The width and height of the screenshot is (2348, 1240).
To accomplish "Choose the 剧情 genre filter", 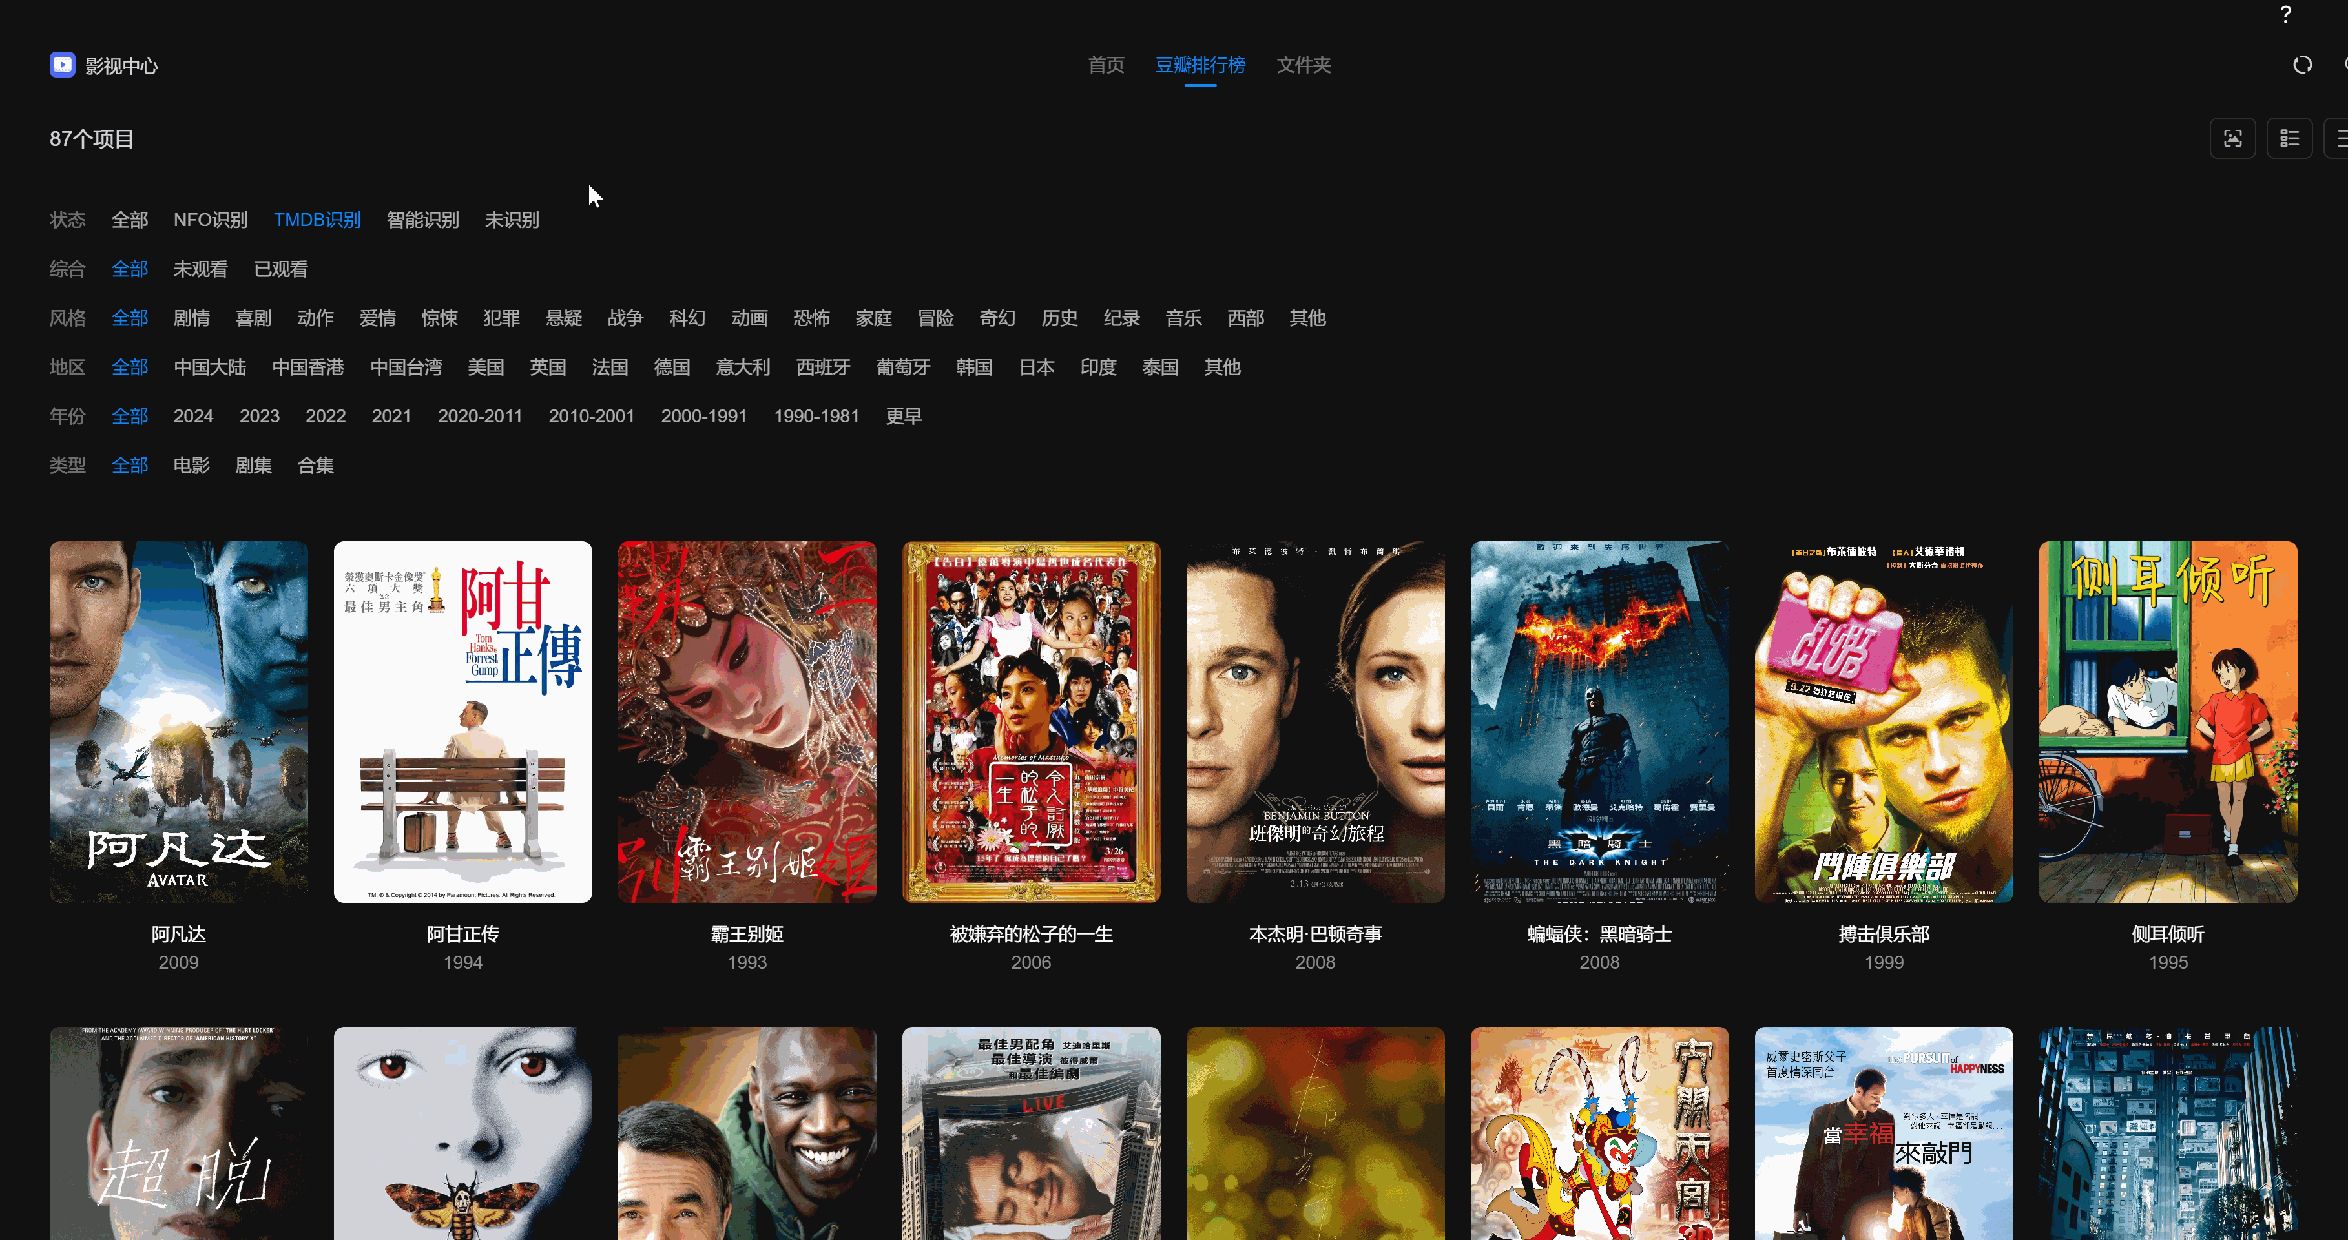I will (191, 318).
